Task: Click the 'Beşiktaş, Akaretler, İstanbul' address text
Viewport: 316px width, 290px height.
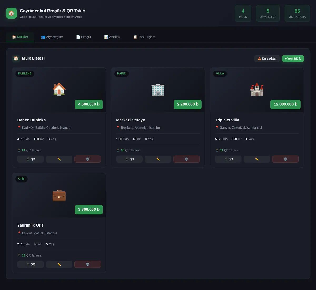Action: point(141,127)
